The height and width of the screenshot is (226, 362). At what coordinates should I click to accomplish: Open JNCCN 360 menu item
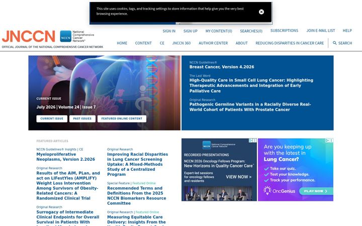point(181,43)
